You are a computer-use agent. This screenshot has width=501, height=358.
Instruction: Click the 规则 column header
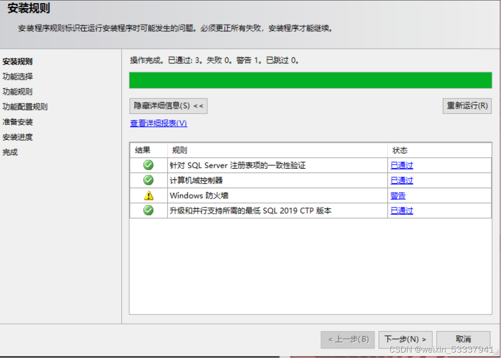[x=277, y=150]
